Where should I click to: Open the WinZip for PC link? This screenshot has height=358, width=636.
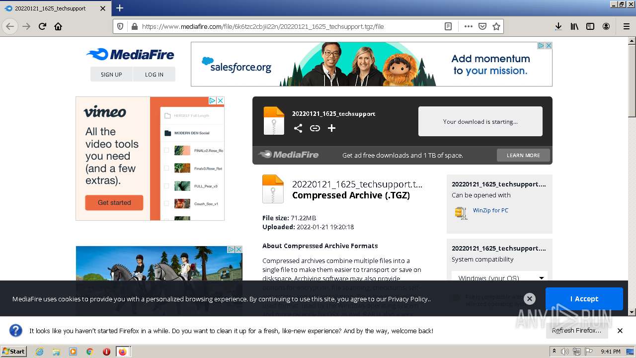[x=490, y=210]
